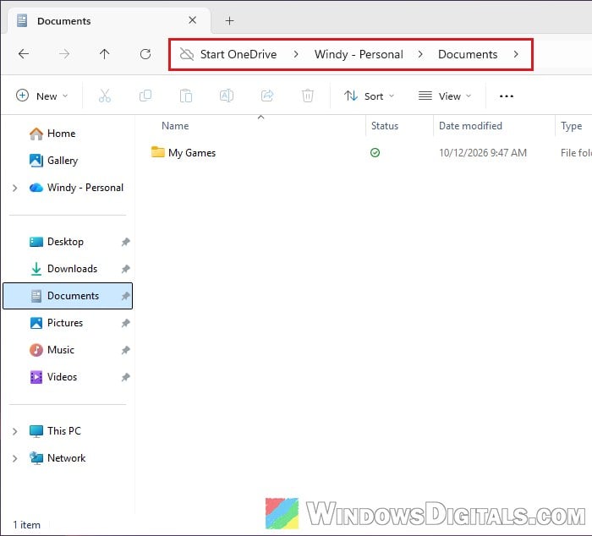Open Pictures in the navigation pane
This screenshot has width=592, height=536.
pyautogui.click(x=65, y=323)
